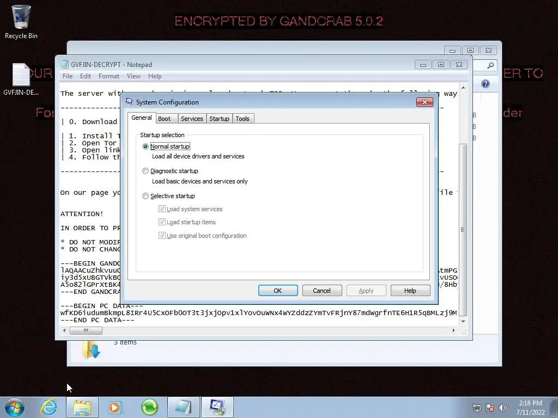Open Notepad Edit menu
The height and width of the screenshot is (418, 558).
point(86,76)
